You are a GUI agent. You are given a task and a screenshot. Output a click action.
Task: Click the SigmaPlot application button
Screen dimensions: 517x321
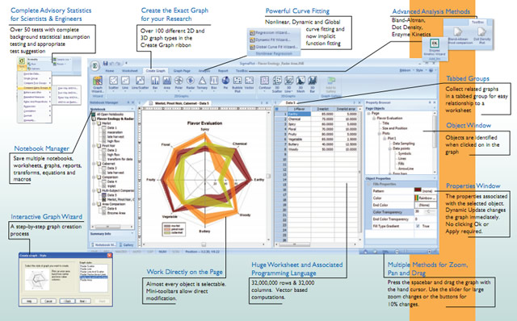click(x=95, y=65)
